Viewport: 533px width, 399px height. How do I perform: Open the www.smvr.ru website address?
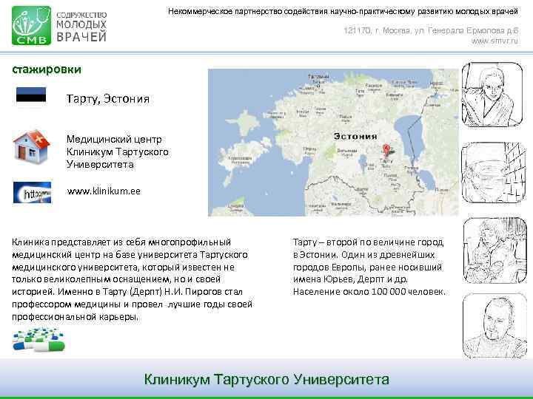pyautogui.click(x=495, y=41)
